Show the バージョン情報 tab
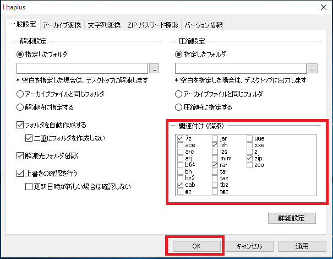The width and height of the screenshot is (333, 259). pyautogui.click(x=203, y=25)
